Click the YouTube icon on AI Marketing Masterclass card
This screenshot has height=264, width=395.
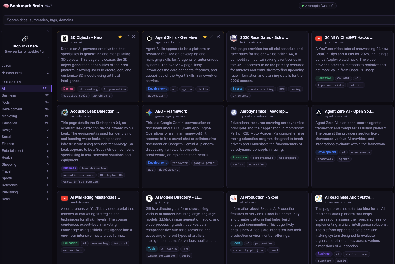64,198
